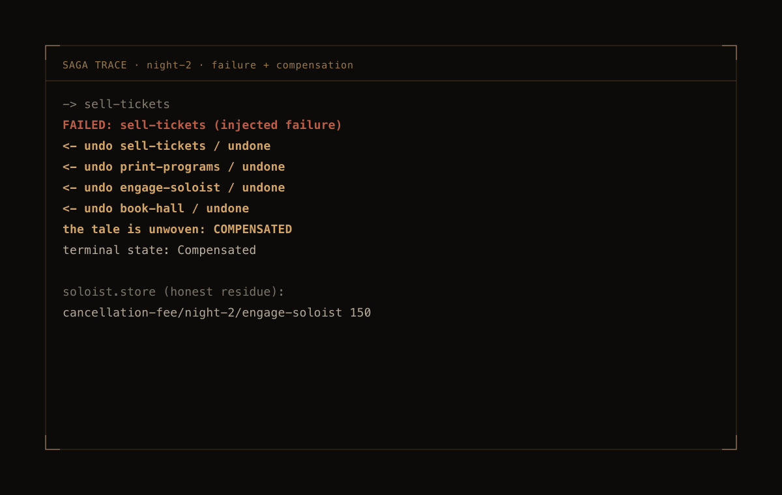Click 'failure + compensation' in the header
Screen dimensions: 782x495
click(282, 65)
